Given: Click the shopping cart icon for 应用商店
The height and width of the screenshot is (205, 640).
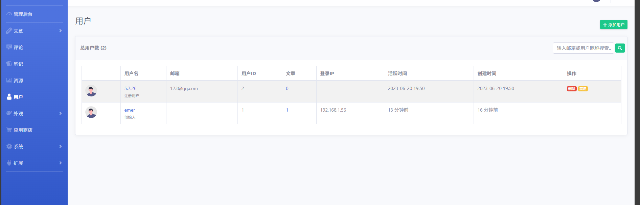Looking at the screenshot, I should point(9,130).
